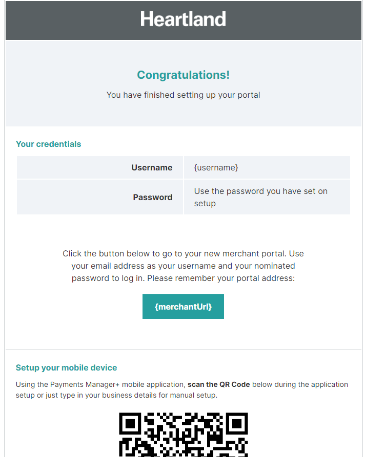Screen dimensions: 365x457
Task: Click the {merchantUrl} teal button
Action: coord(183,307)
